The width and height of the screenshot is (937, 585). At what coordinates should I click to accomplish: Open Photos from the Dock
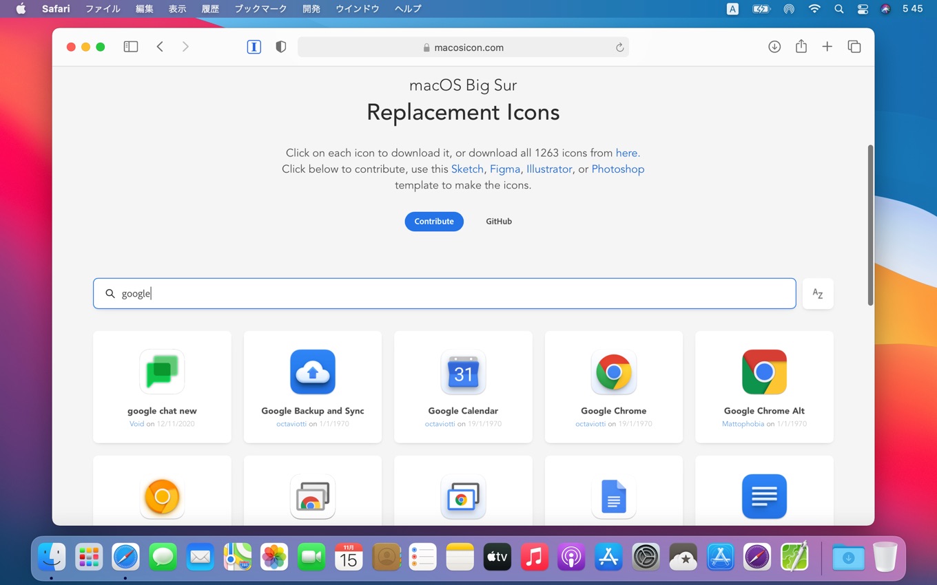tap(274, 557)
